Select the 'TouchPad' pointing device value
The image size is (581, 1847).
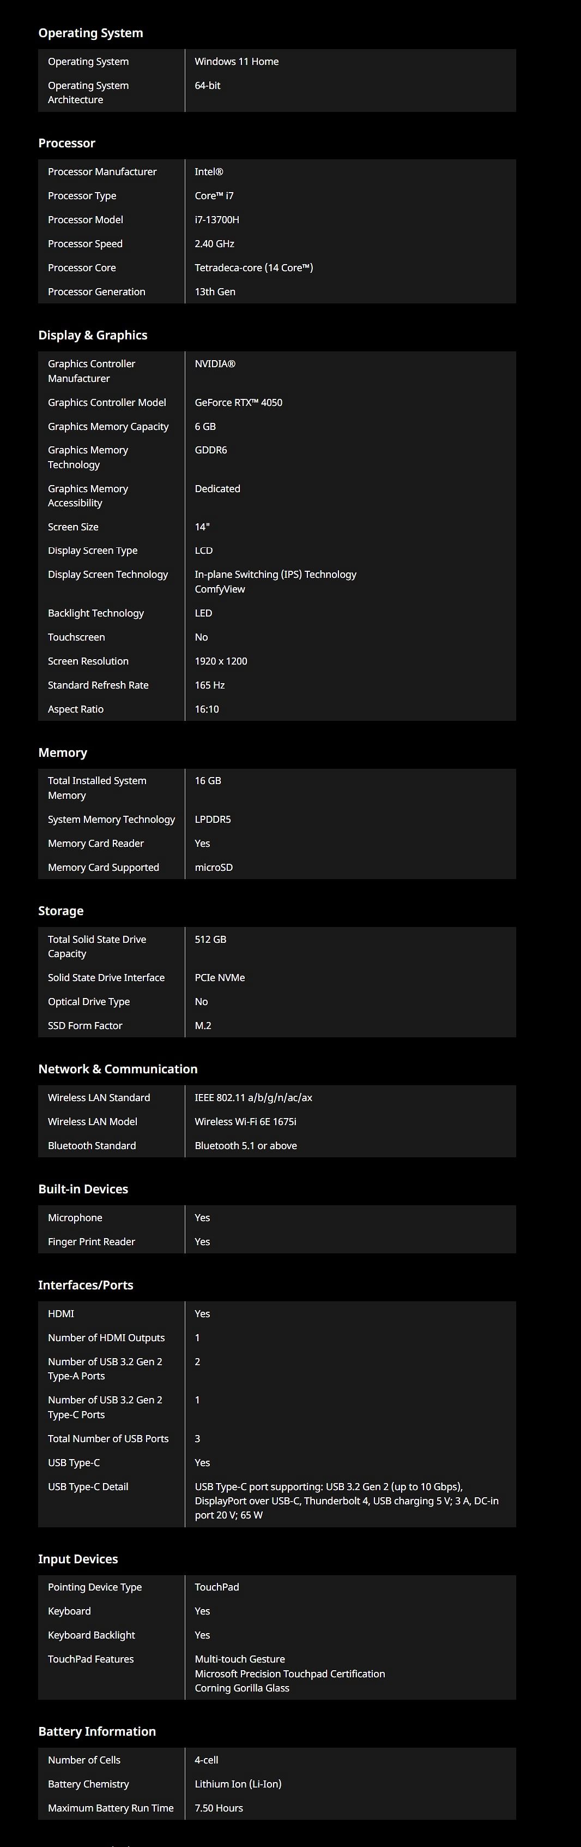coord(217,1587)
